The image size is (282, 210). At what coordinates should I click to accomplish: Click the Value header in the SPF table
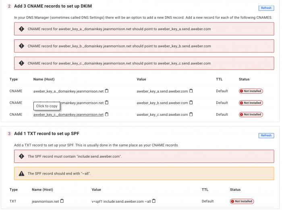(x=96, y=189)
